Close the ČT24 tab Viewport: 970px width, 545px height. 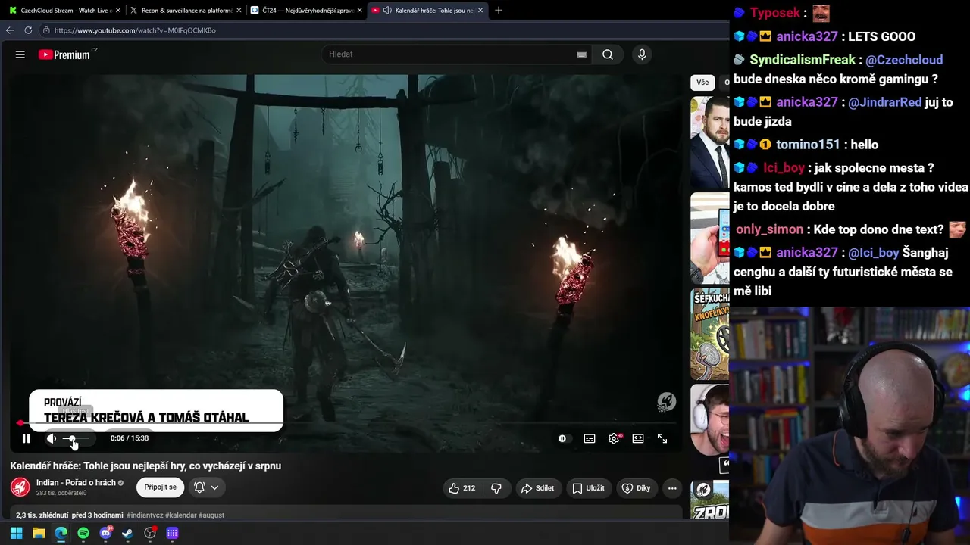359,11
